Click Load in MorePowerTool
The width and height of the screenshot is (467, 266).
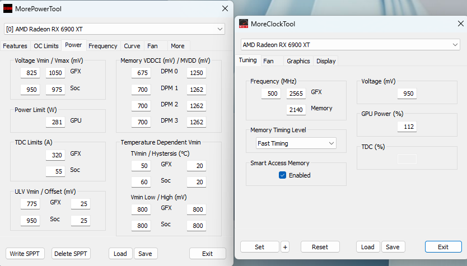click(120, 254)
